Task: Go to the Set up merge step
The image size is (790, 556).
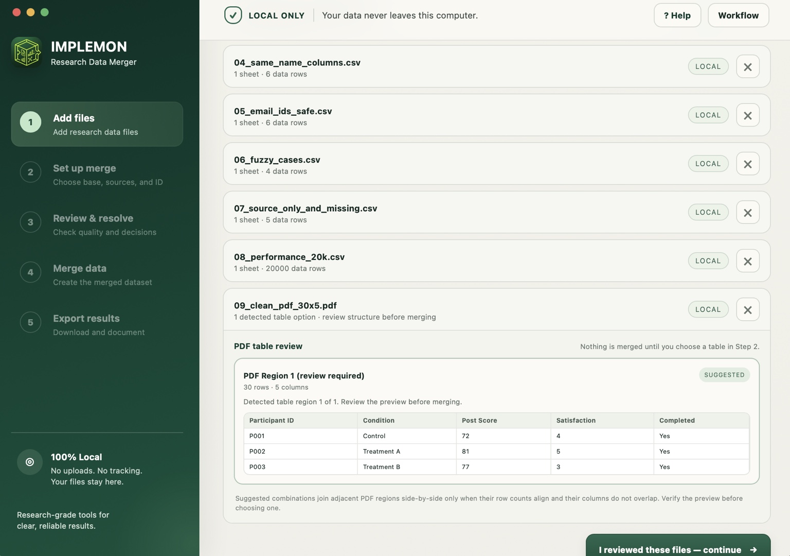Action: tap(97, 174)
